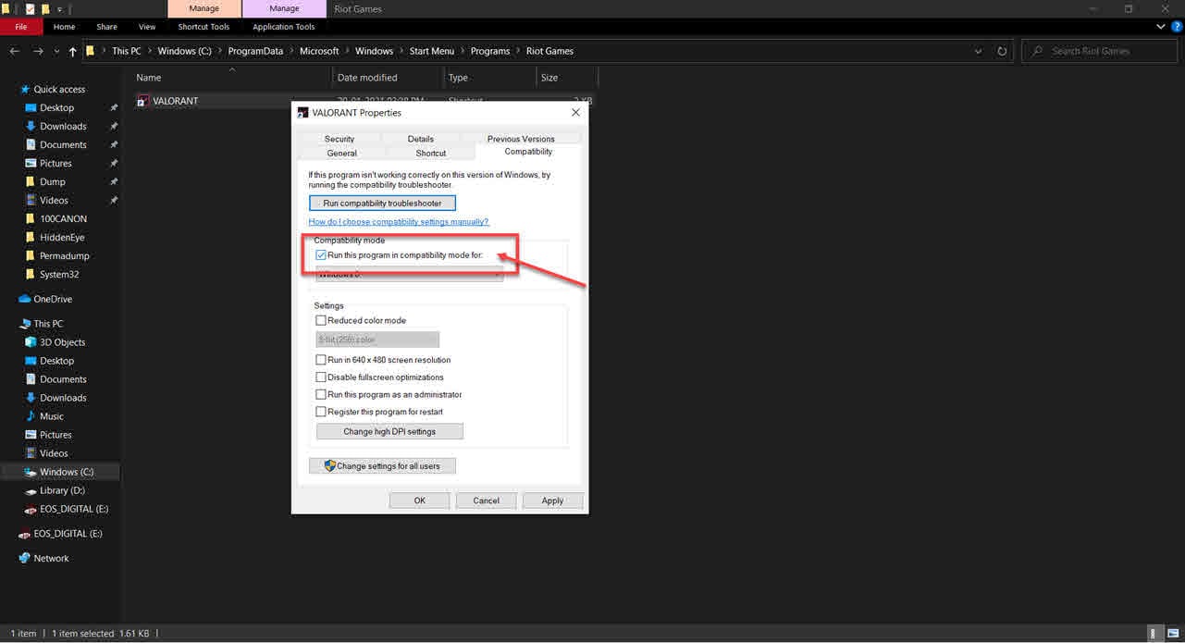Check Run in 640 x 480 screen resolution
This screenshot has width=1185, height=643.
pos(321,360)
